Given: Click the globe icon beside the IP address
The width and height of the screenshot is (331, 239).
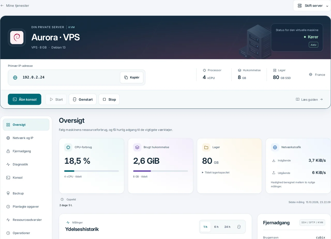Looking at the screenshot, I should pos(15,77).
